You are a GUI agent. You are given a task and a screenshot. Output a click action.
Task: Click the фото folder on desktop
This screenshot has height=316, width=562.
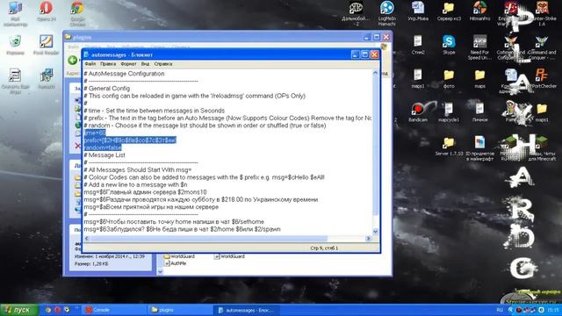point(449,79)
